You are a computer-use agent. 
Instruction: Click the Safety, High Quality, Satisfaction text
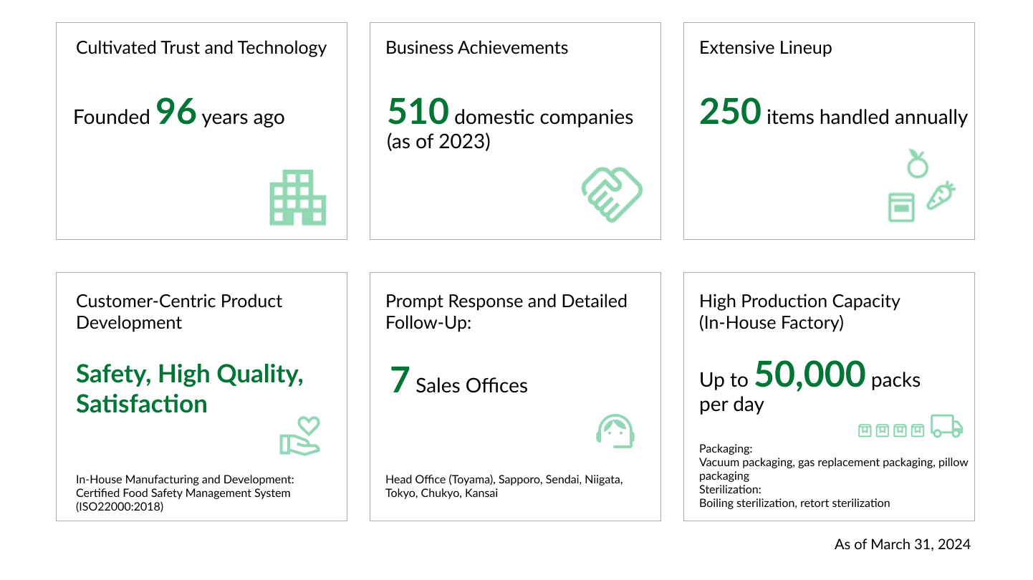click(190, 388)
